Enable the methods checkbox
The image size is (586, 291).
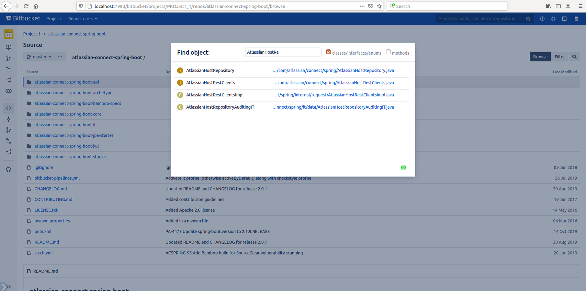coord(388,52)
